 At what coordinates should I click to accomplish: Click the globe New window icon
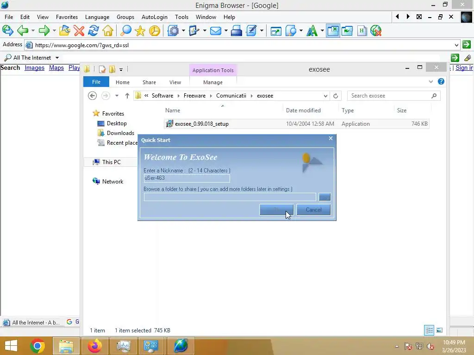7,31
